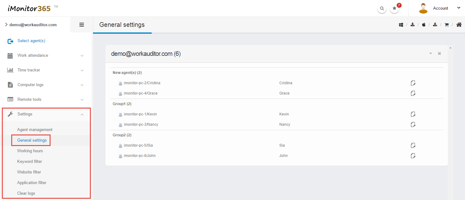Expand the Computer logs menu chevron
Viewport: 465px width, 200px height.
point(82,85)
